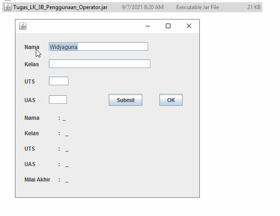The width and height of the screenshot is (280, 216).
Task: Click the Kelas label beside the input field
Action: (32, 64)
